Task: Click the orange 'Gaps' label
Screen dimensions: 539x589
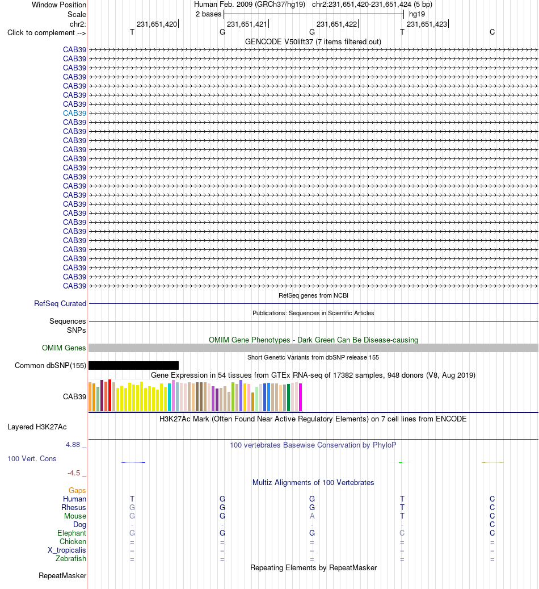Action: (x=77, y=491)
